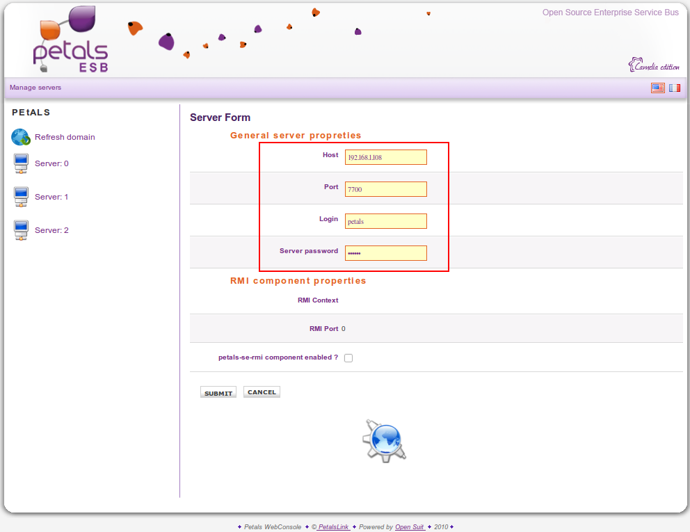Image resolution: width=690 pixels, height=532 pixels.
Task: Click the Refresh domain globe icon
Action: [x=21, y=137]
